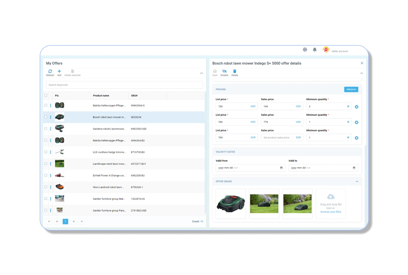Clear minimum quantity in the 789 price row

[x=348, y=122]
